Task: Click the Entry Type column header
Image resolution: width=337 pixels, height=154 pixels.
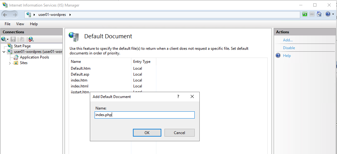Action: point(143,62)
